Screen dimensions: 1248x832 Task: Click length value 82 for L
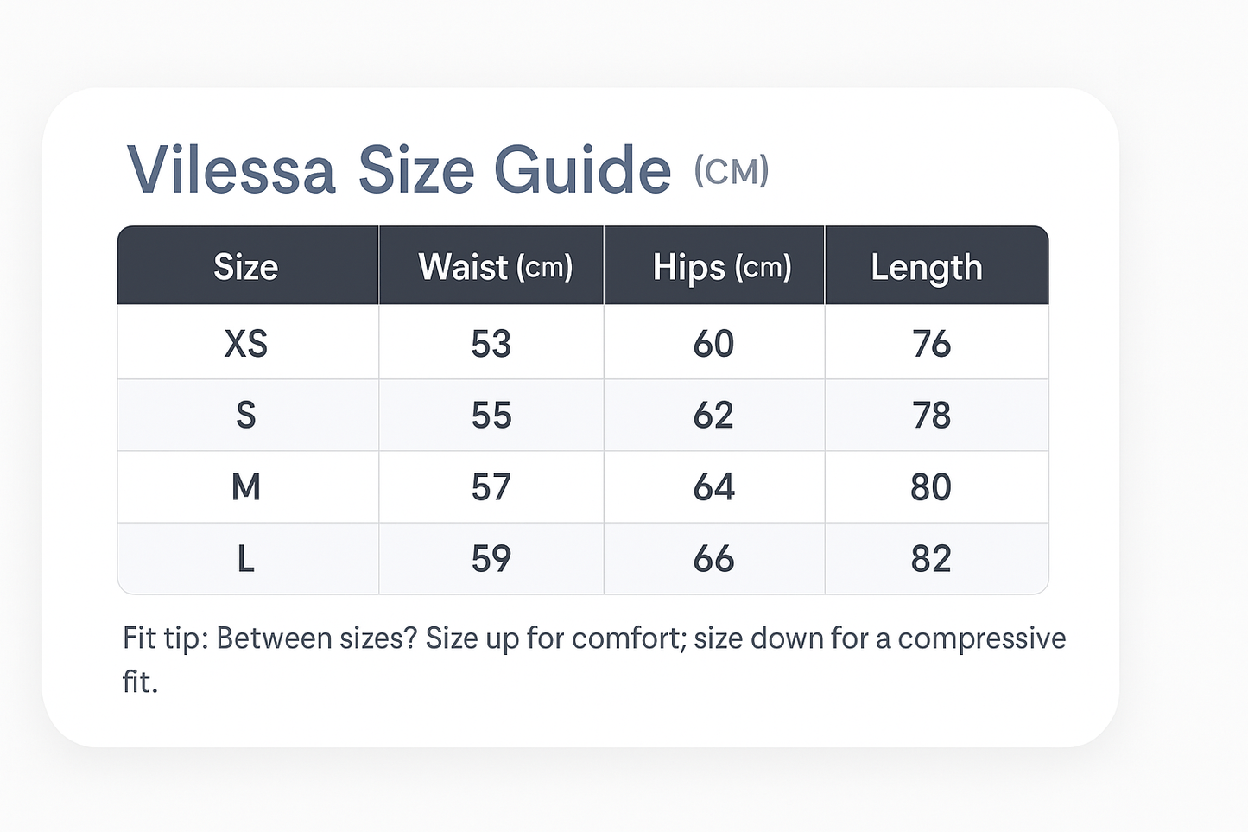931,559
